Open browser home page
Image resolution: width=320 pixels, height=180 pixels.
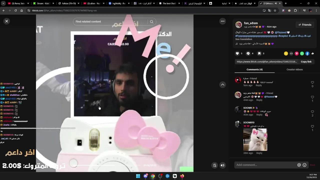coord(22,10)
